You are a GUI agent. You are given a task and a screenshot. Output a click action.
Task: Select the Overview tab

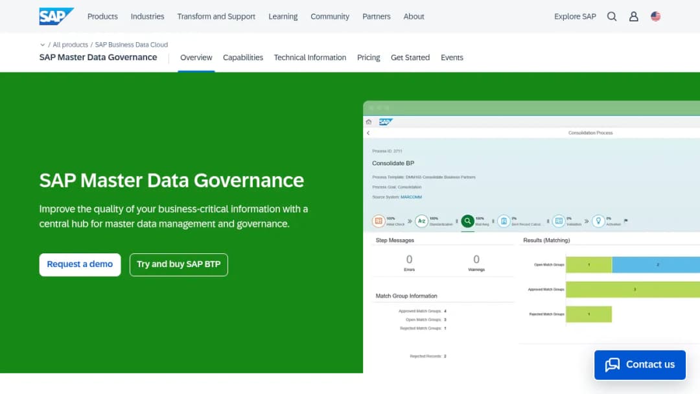196,58
